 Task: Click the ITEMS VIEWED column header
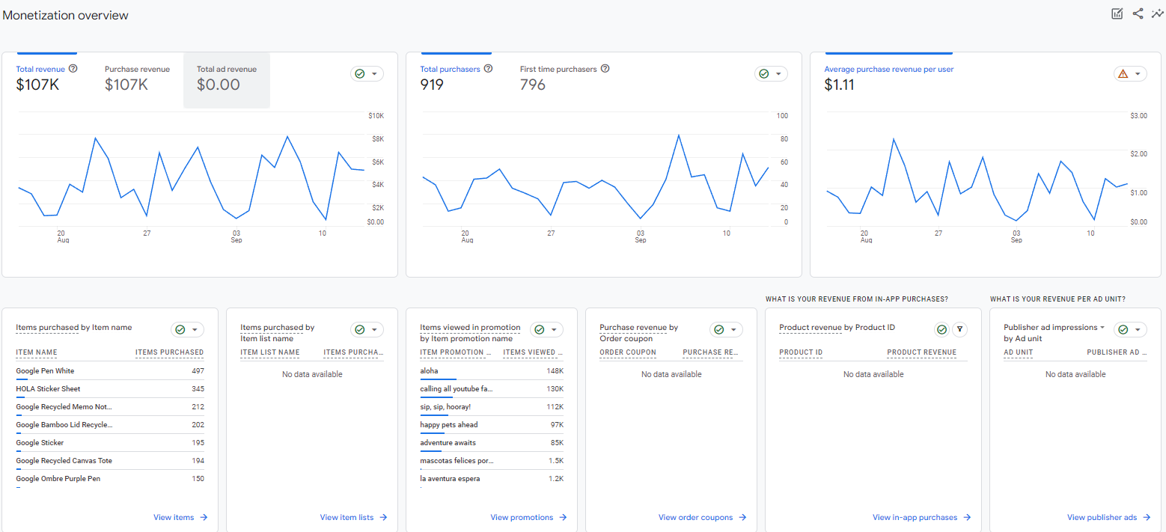pyautogui.click(x=533, y=352)
